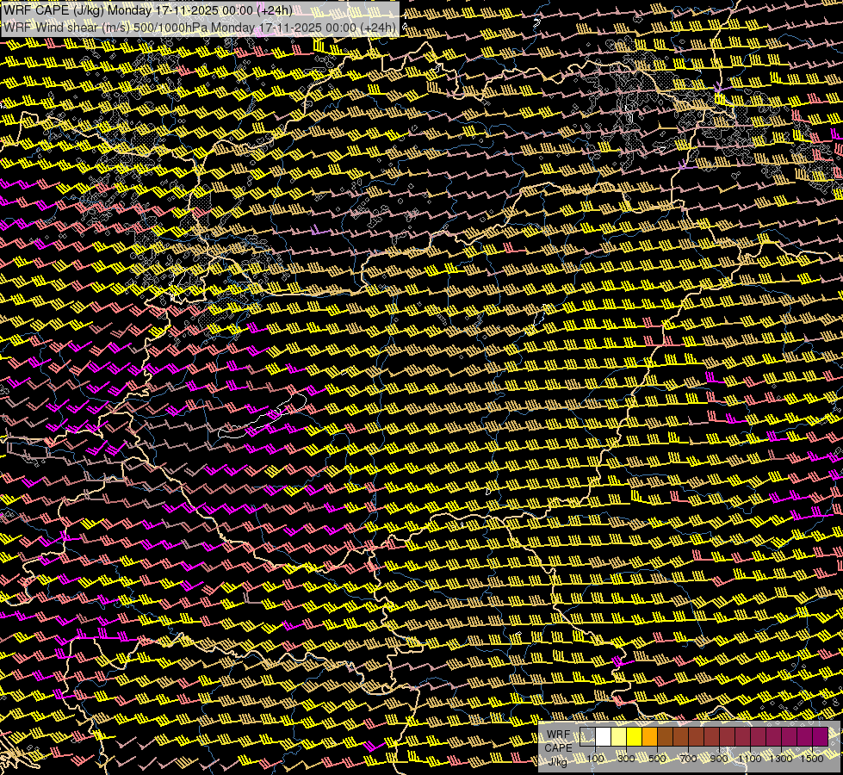Click the empty gray first legend swatch

click(587, 737)
